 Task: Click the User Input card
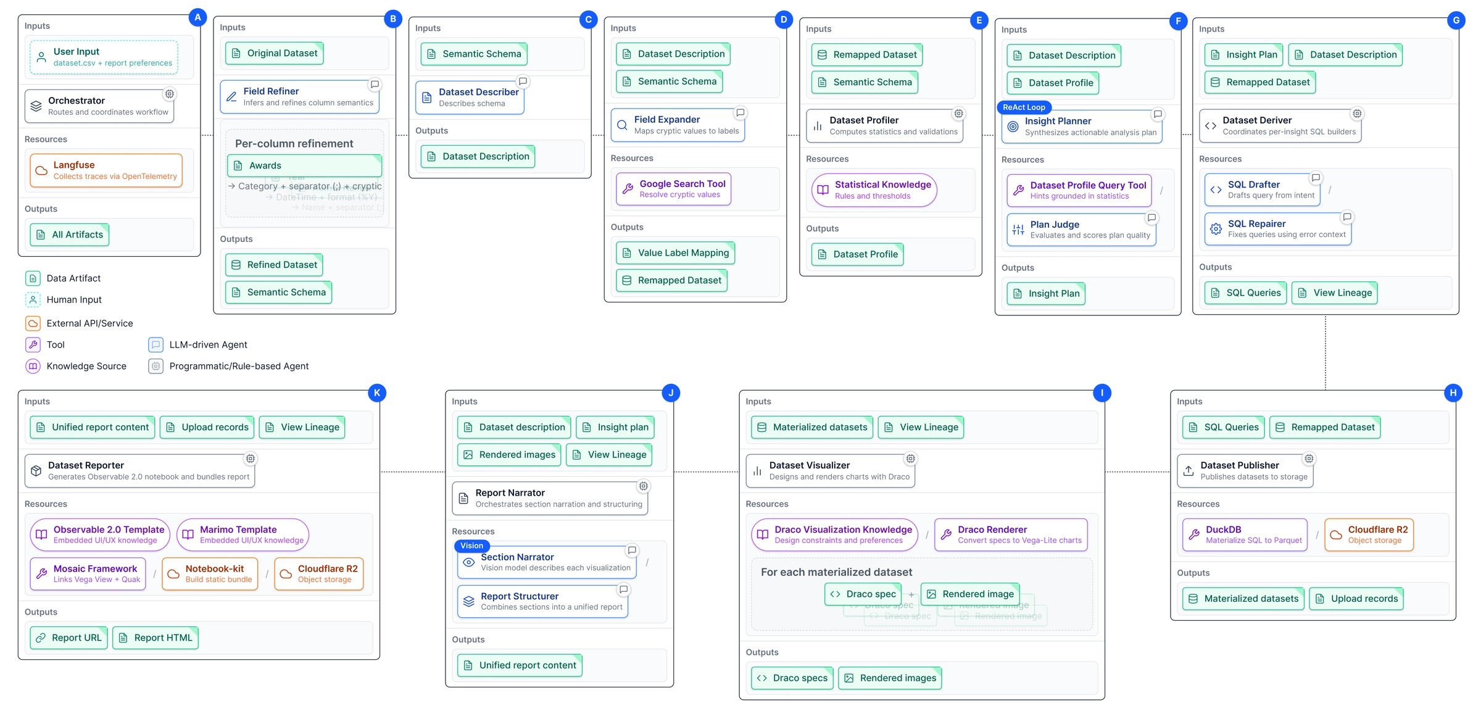[x=104, y=57]
